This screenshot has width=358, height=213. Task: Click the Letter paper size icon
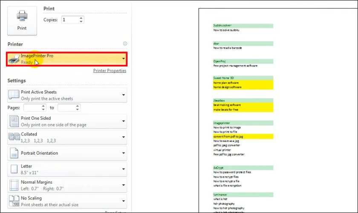point(14,169)
